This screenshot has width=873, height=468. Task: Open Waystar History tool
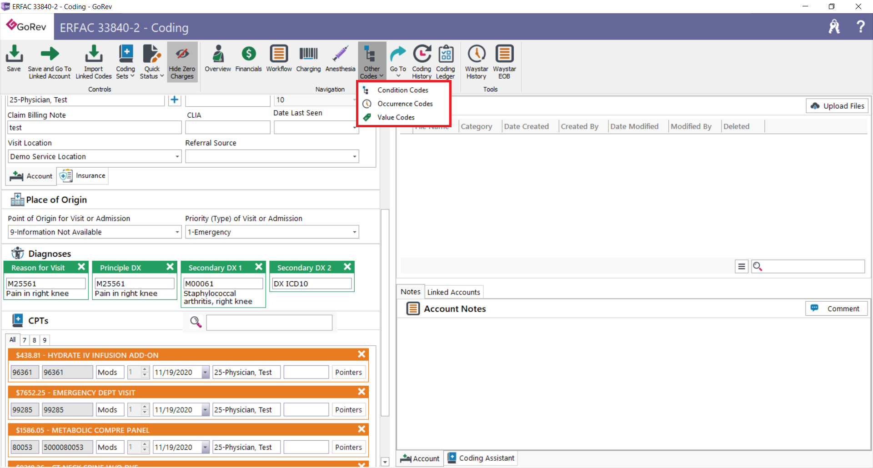[x=476, y=62]
